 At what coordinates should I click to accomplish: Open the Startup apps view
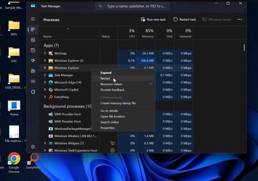pyautogui.click(x=33, y=60)
